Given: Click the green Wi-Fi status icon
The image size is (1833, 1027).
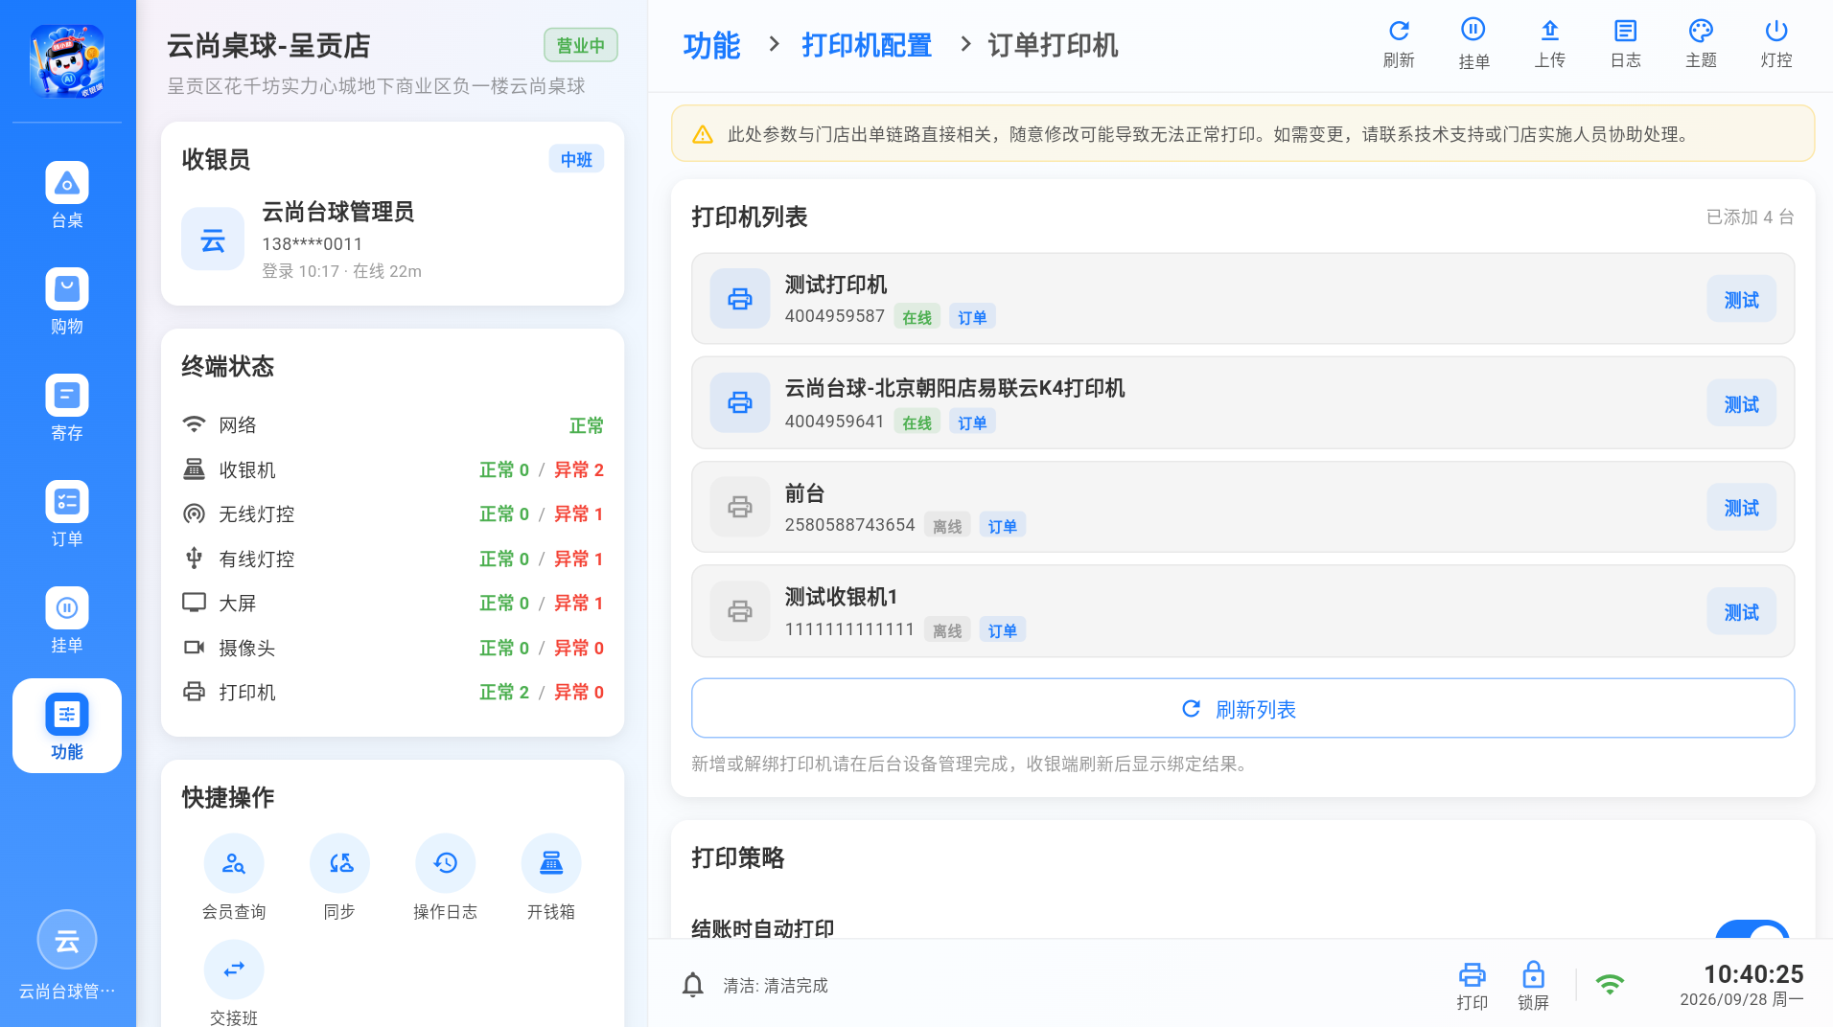Looking at the screenshot, I should pos(1610,984).
